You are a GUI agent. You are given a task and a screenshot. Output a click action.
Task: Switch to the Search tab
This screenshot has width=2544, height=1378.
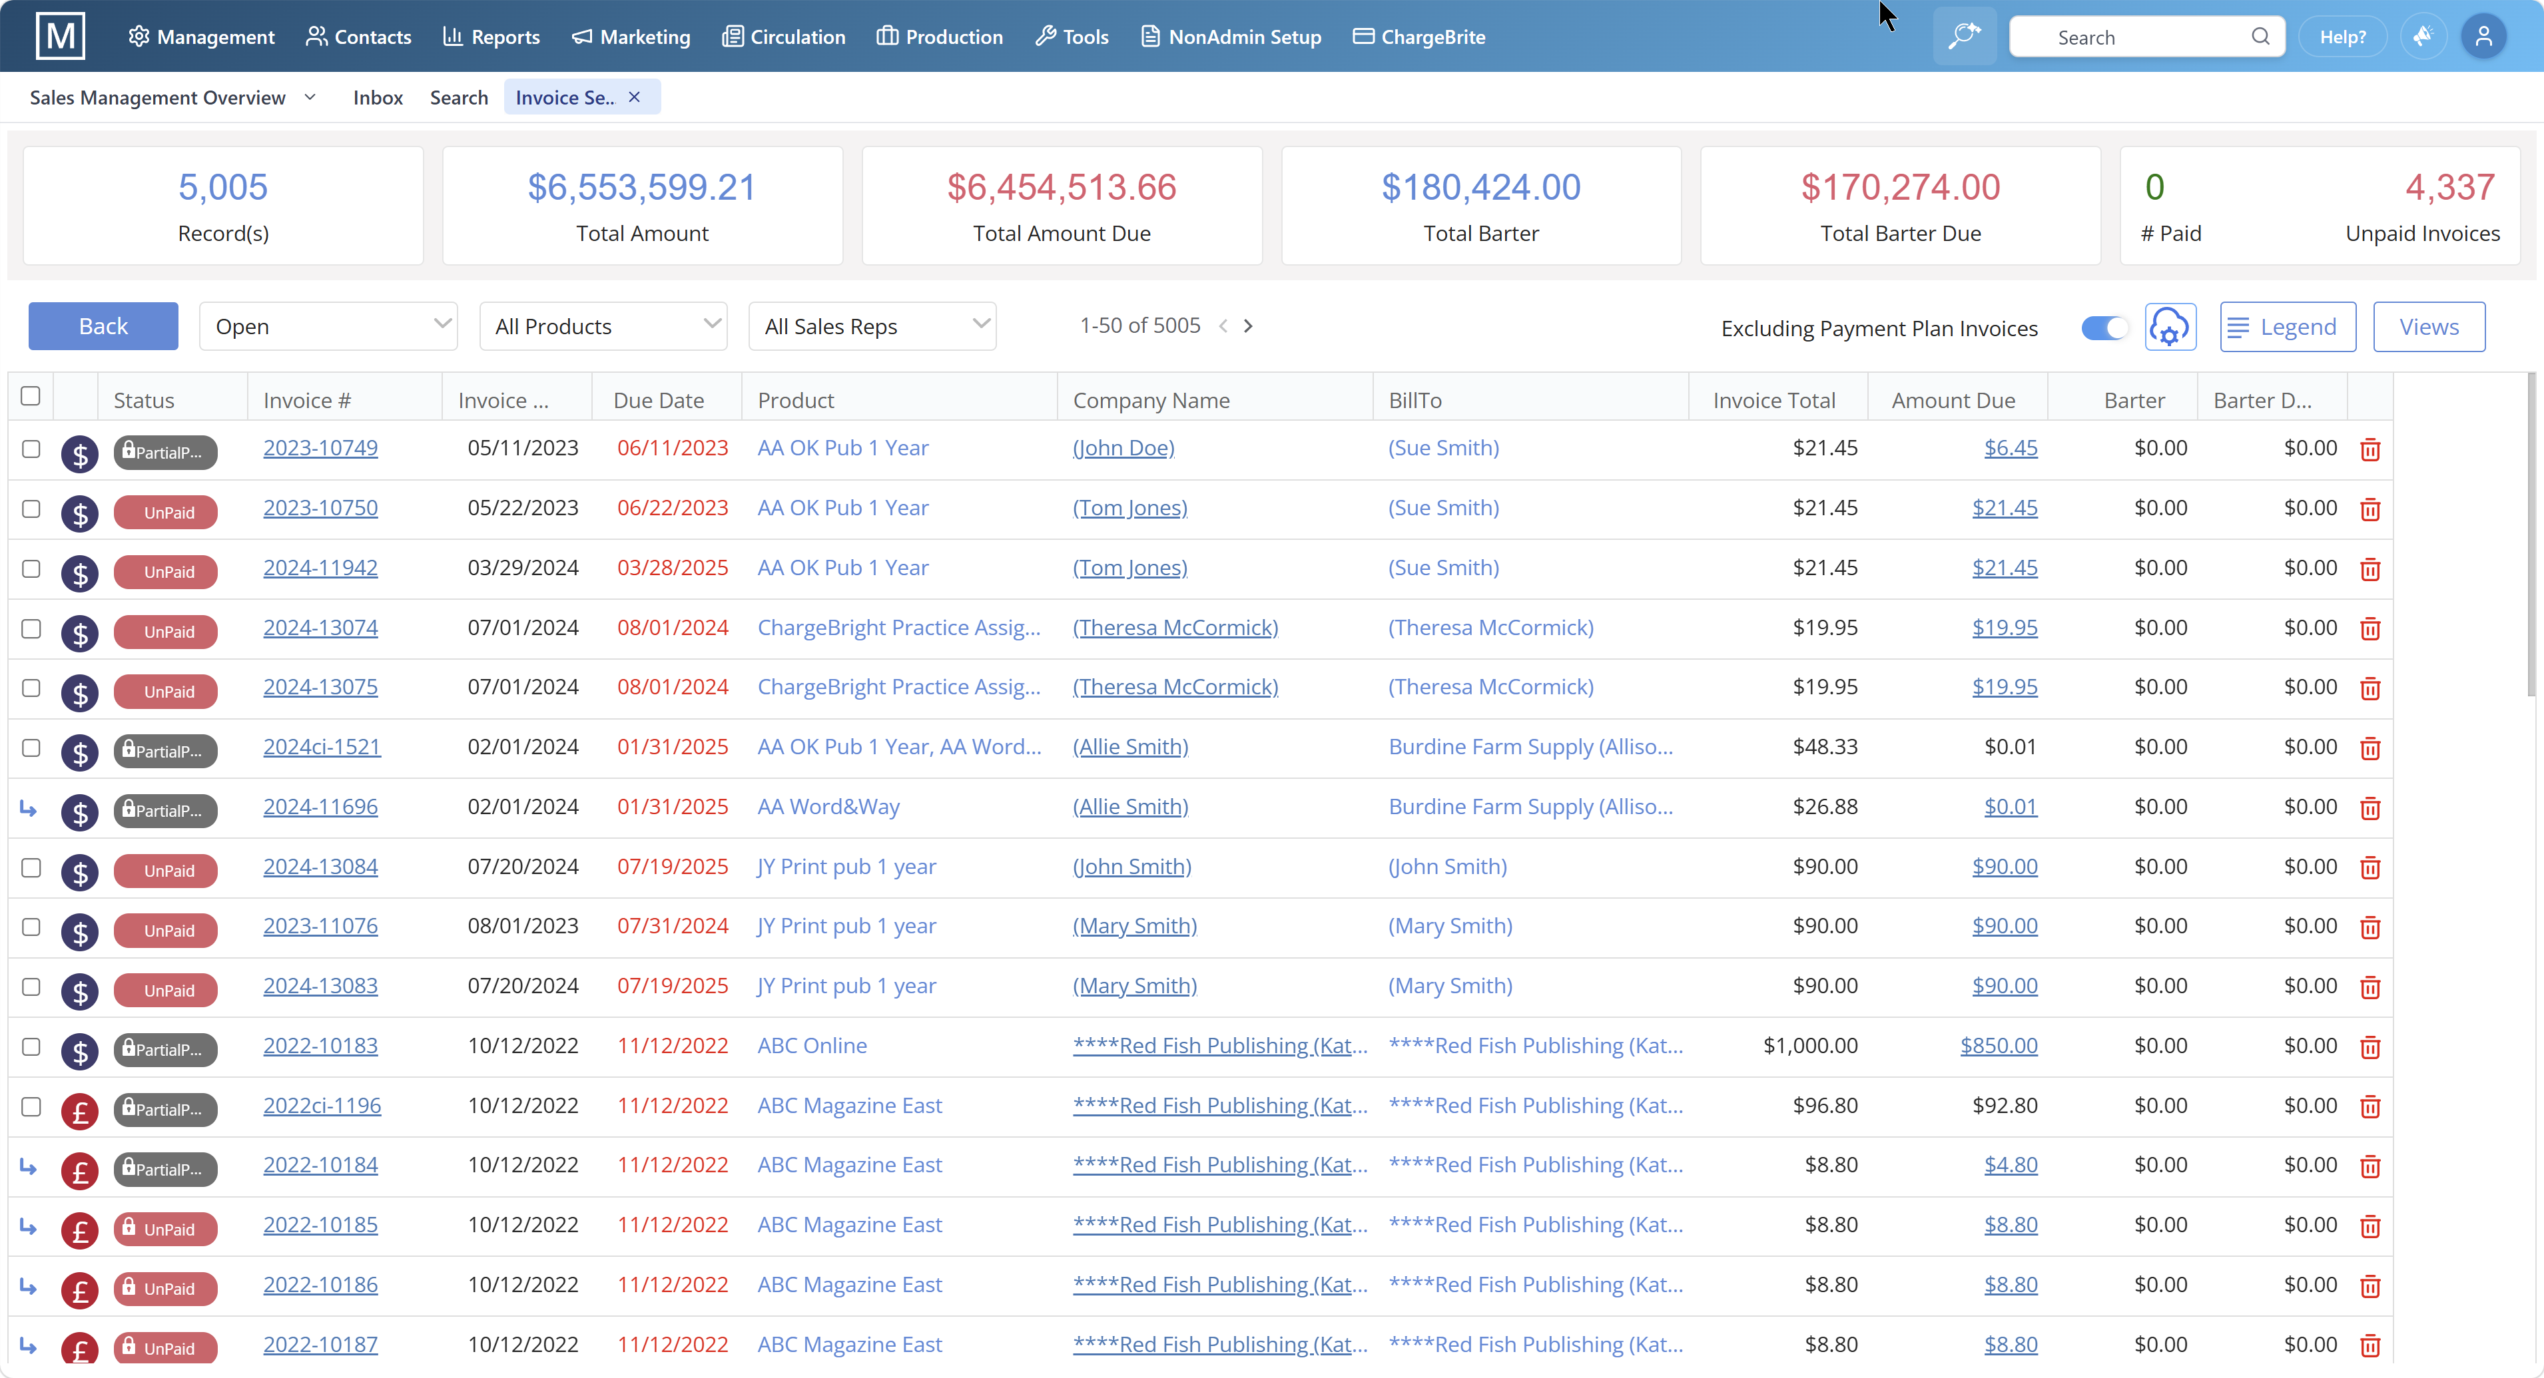point(460,97)
